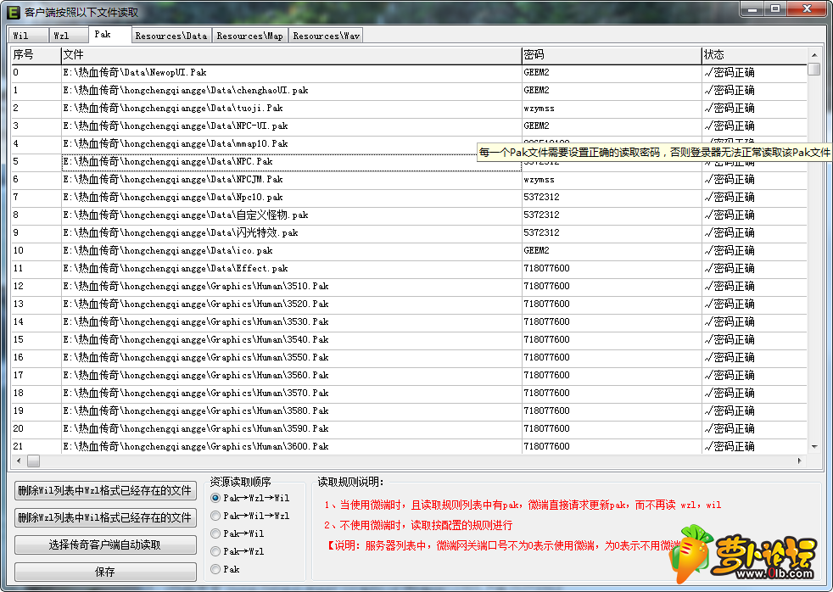Select the NPCJM.Pak file row
The height and width of the screenshot is (592, 833).
[409, 180]
